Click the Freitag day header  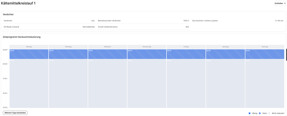click(x=186, y=47)
